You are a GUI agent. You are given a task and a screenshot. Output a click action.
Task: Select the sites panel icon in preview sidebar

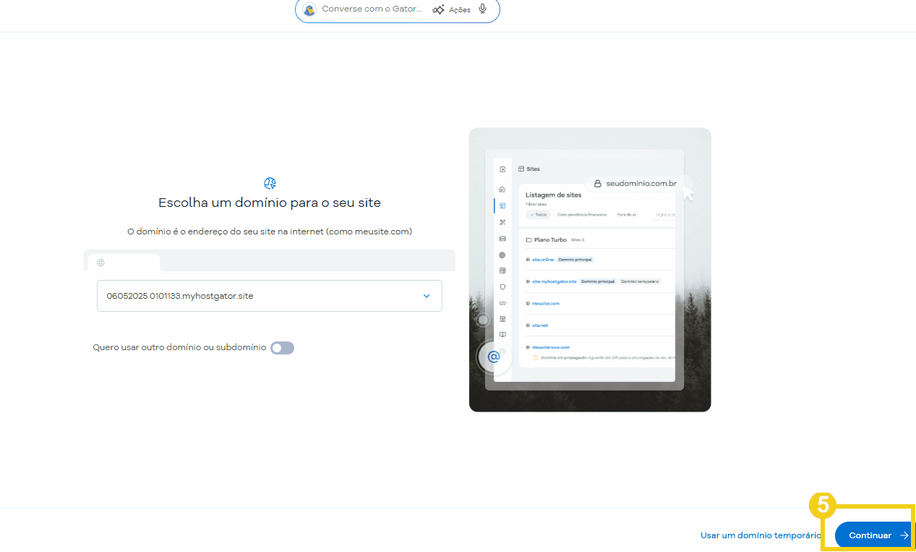[502, 205]
